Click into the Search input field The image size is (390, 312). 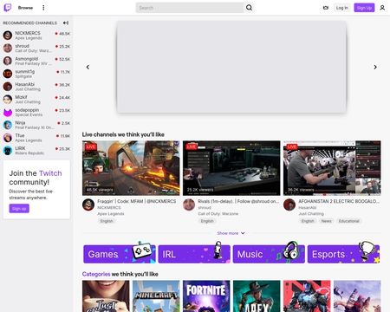[190, 8]
